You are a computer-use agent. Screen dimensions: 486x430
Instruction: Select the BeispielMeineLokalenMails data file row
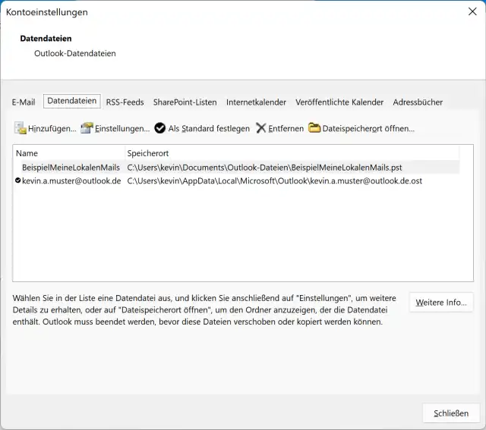tap(71, 167)
